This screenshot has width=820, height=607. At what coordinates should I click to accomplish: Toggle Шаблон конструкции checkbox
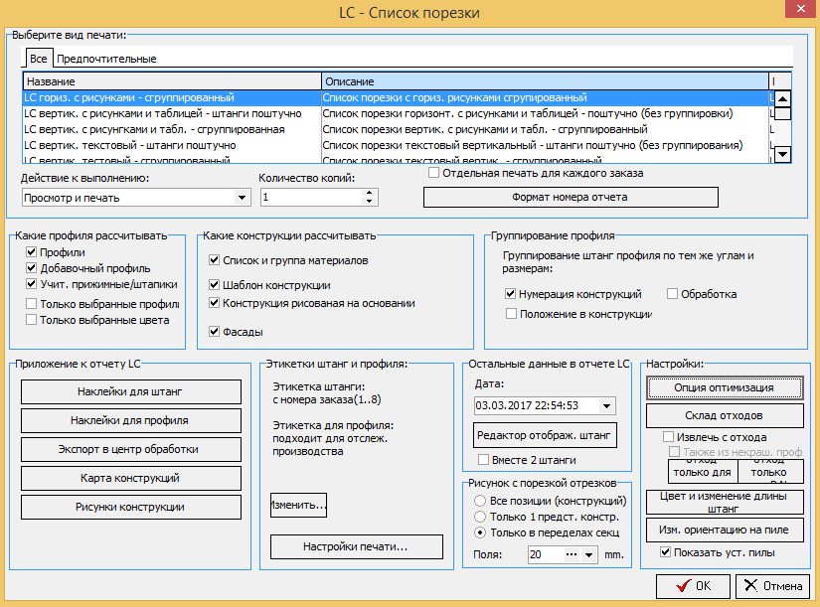coord(214,285)
